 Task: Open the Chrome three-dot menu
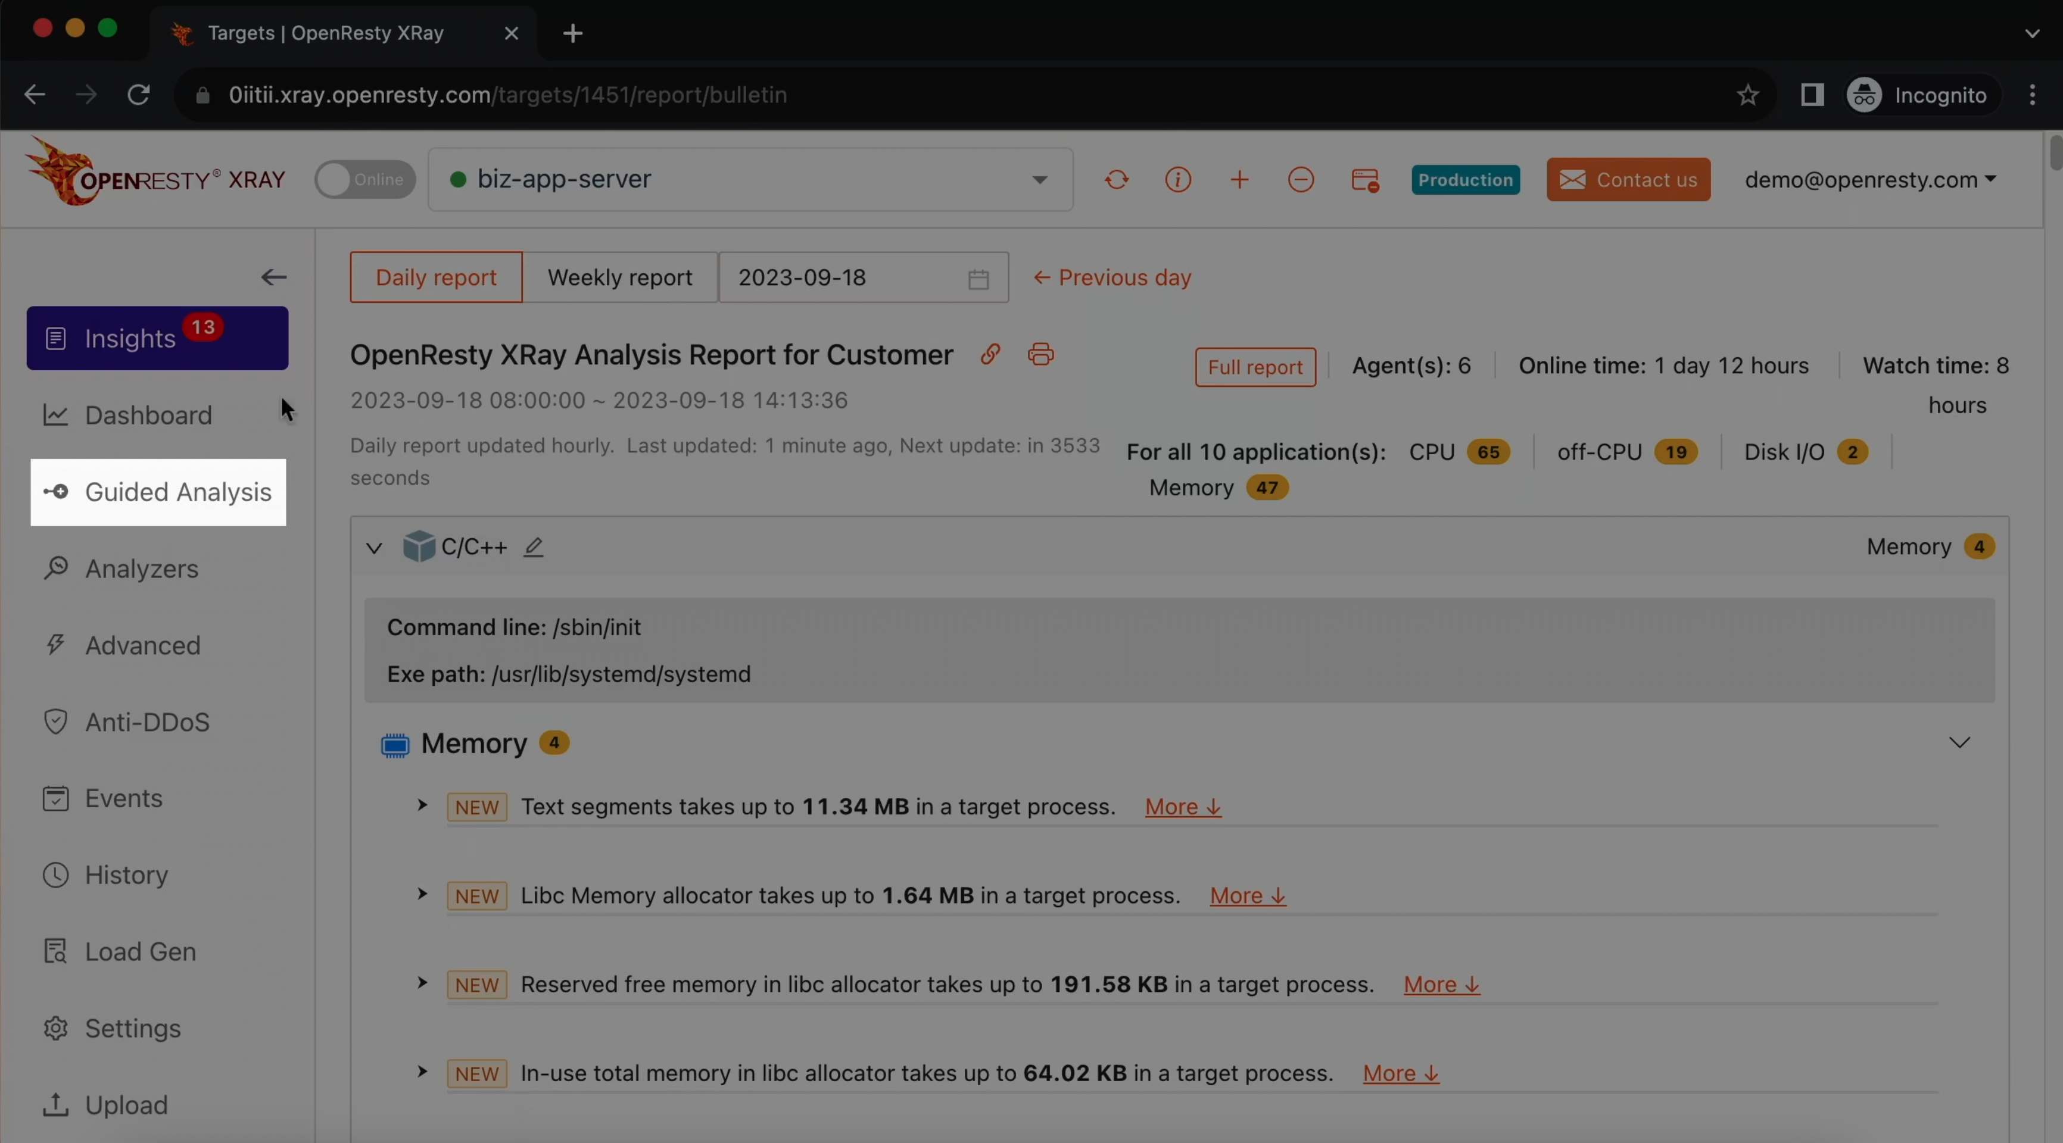pos(2033,95)
